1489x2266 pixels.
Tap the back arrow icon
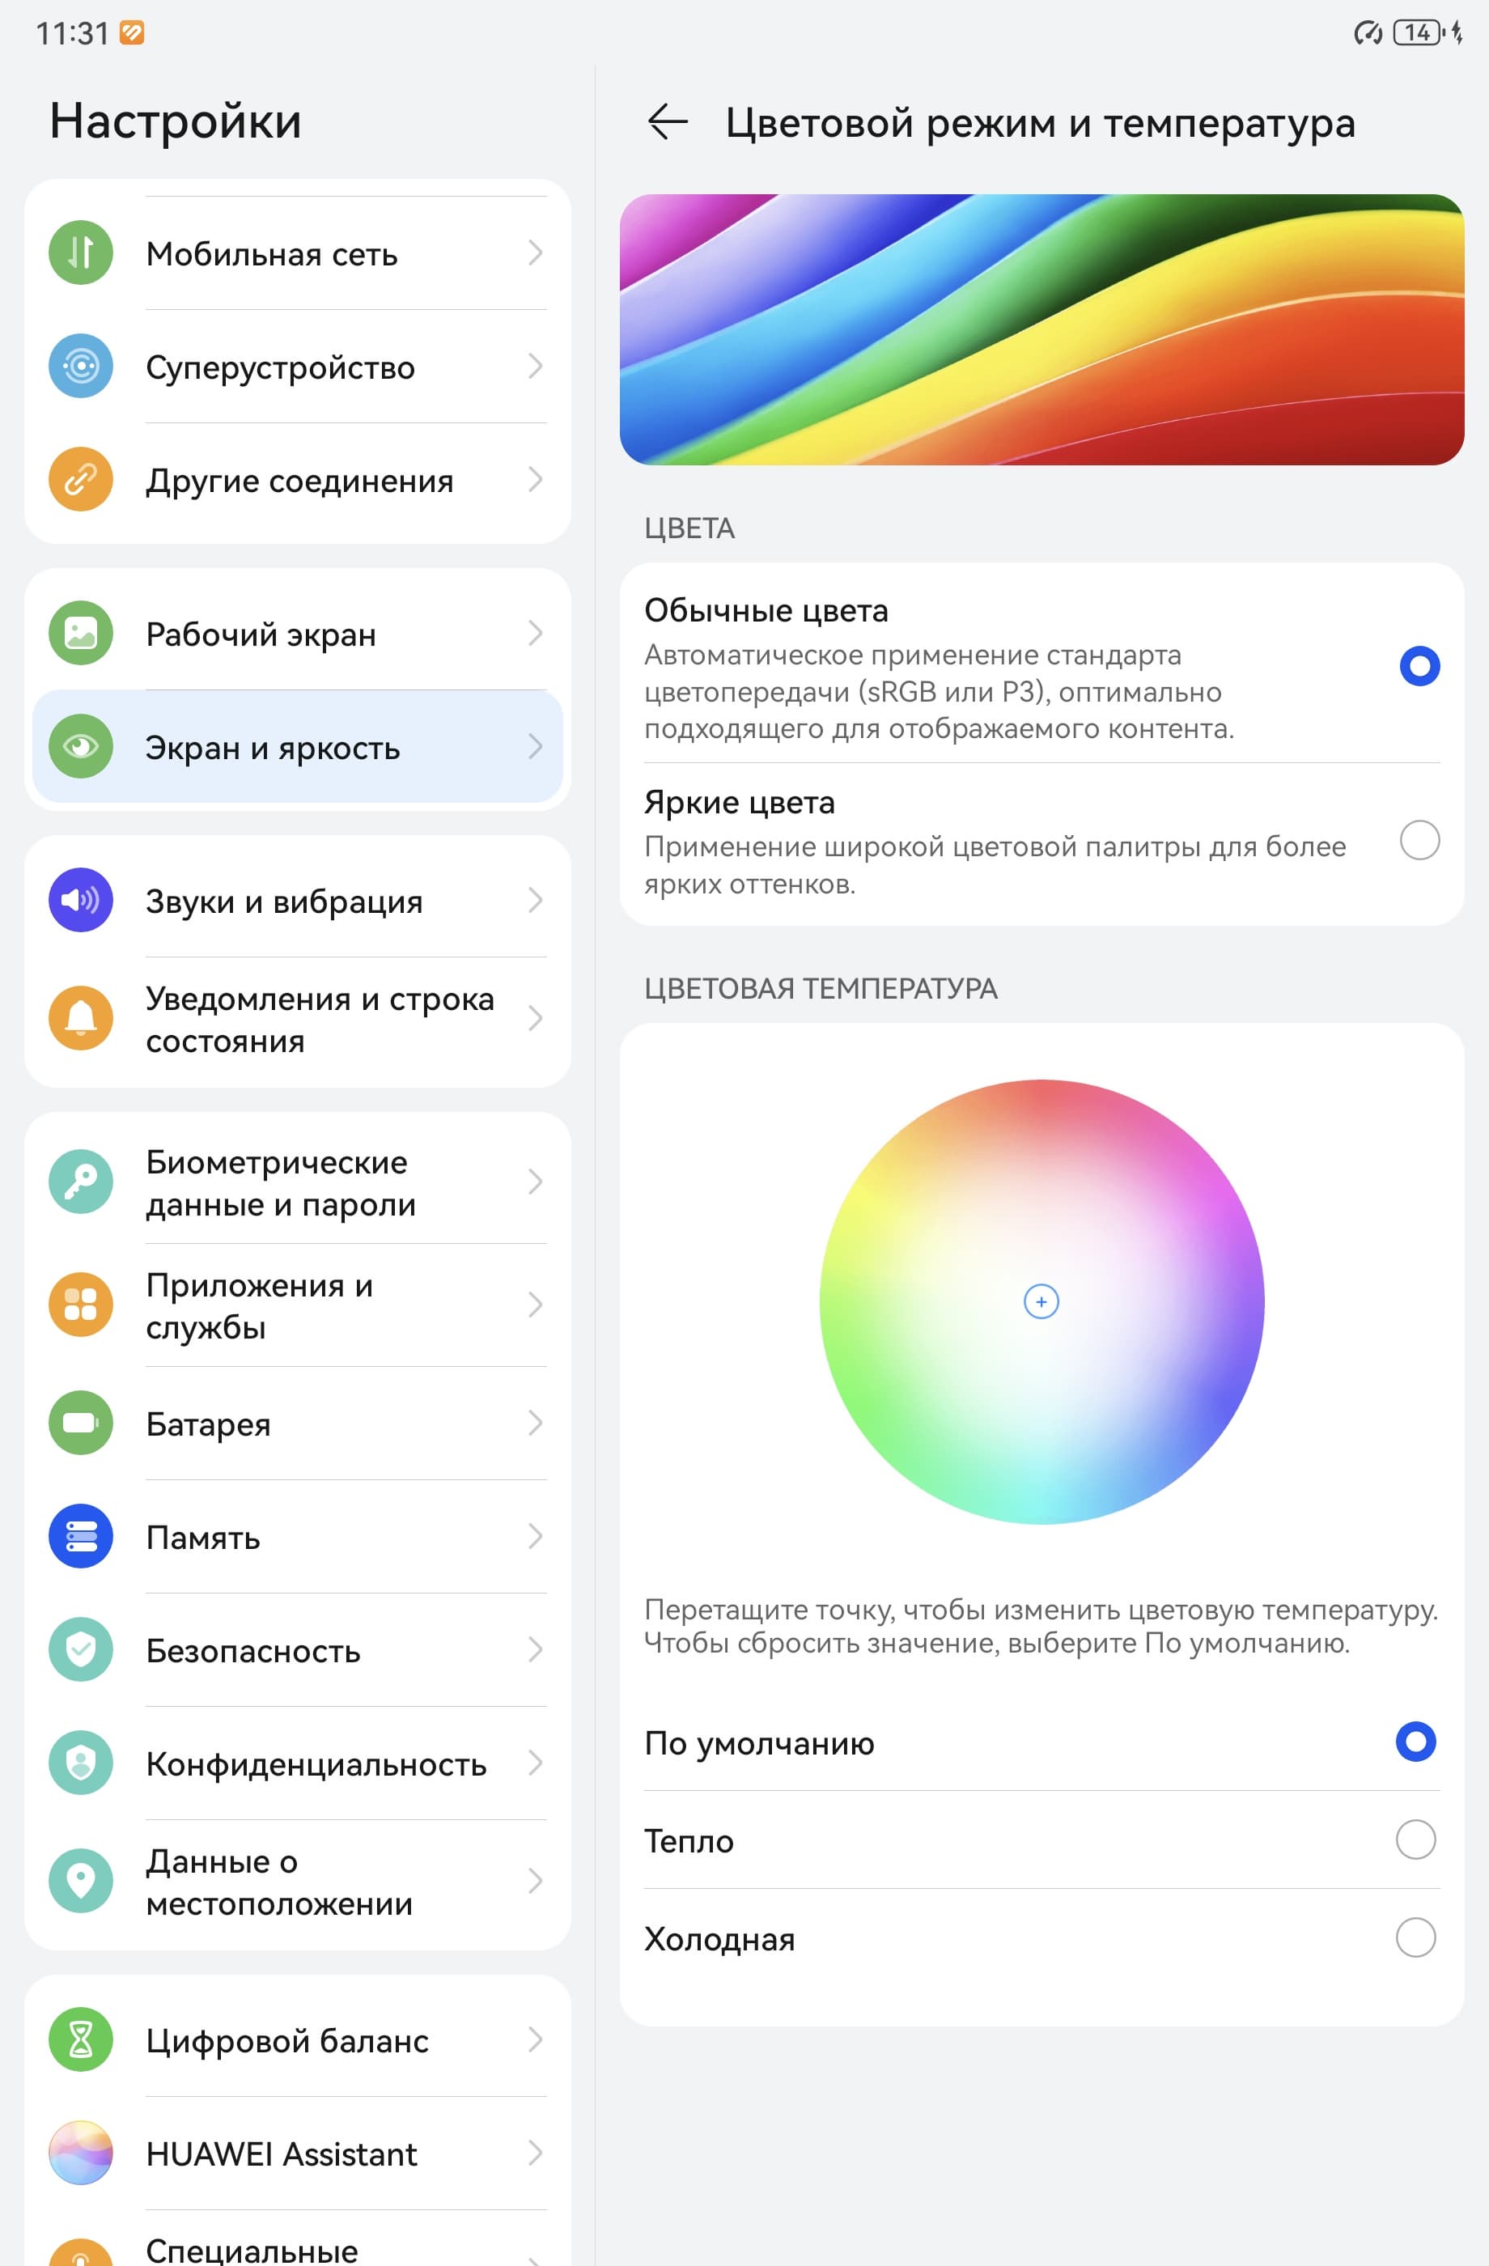click(x=668, y=122)
